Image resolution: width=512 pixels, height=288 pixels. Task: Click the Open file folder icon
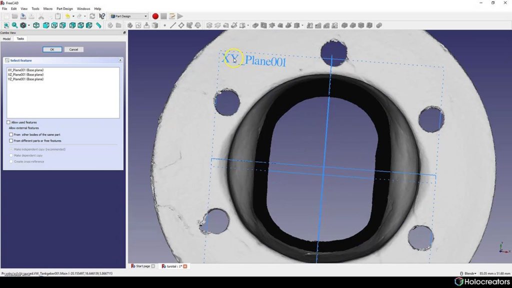[14, 16]
